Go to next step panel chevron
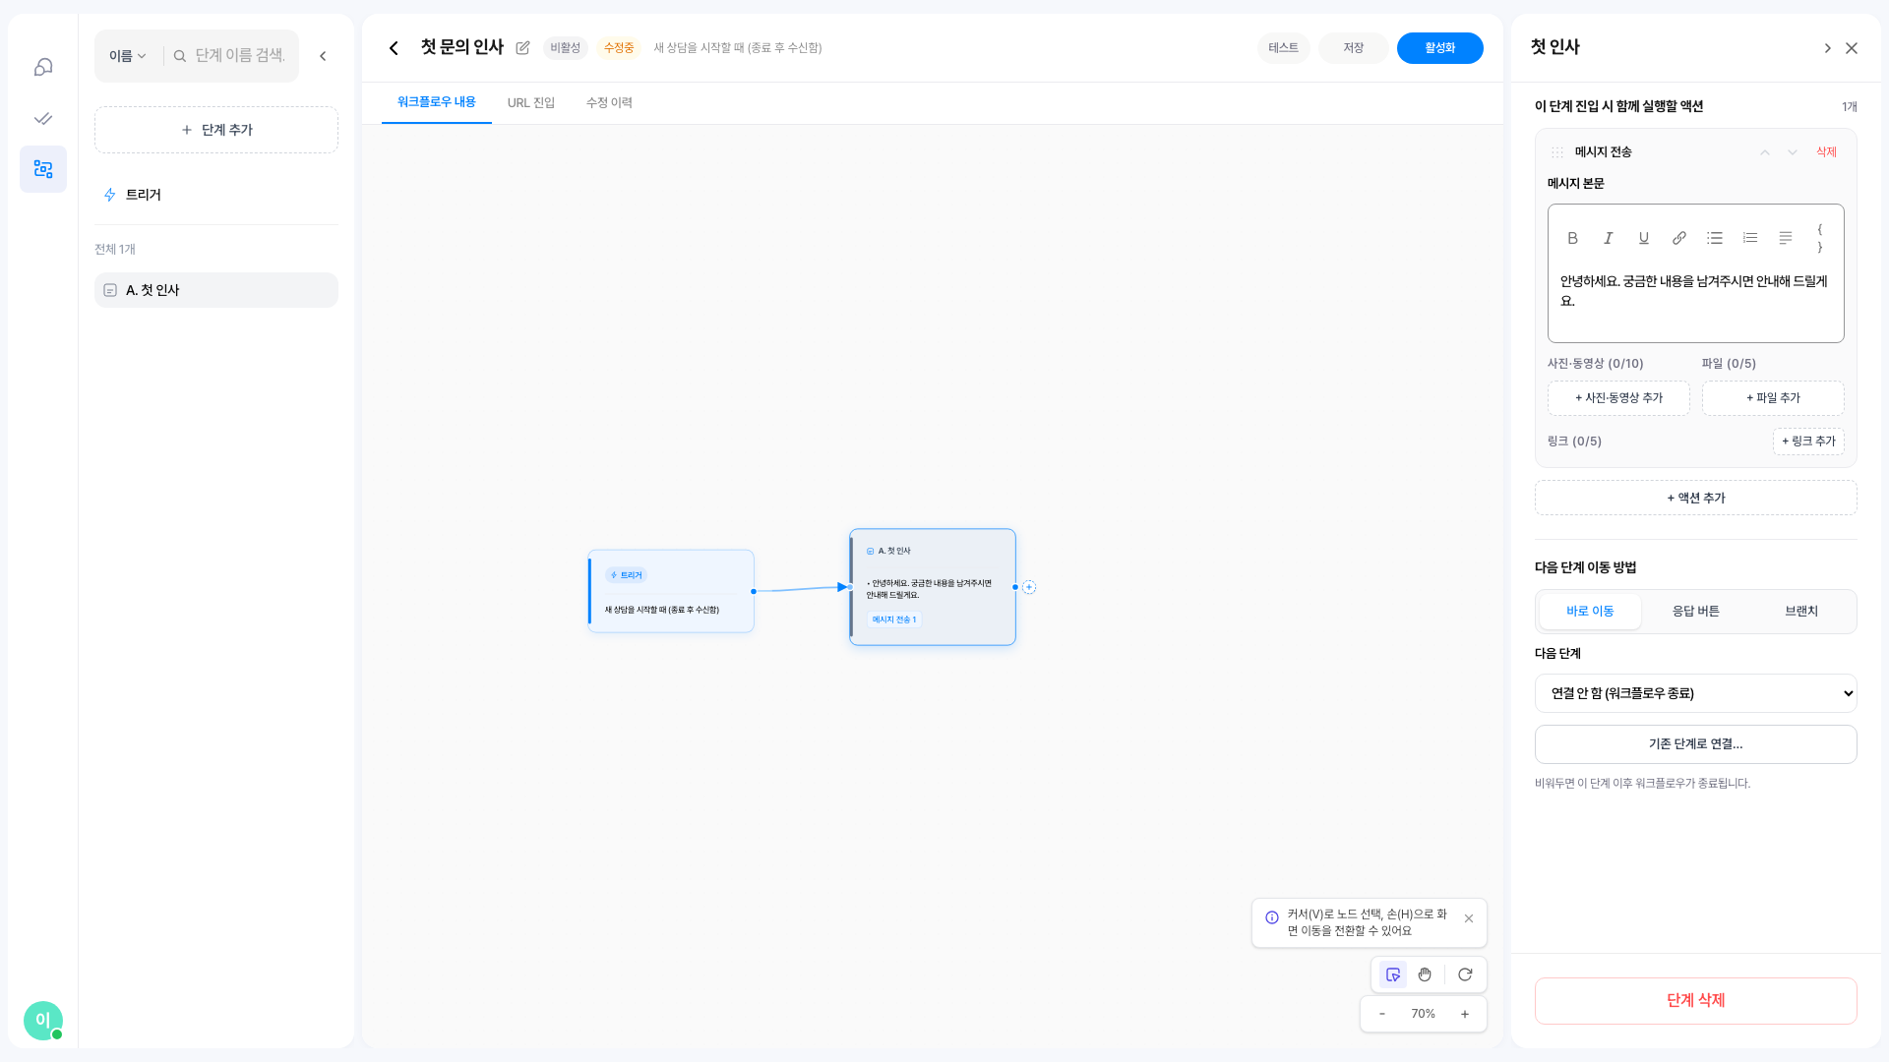The height and width of the screenshot is (1062, 1889). [x=1827, y=48]
